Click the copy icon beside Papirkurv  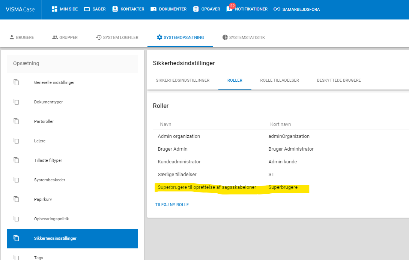16,199
